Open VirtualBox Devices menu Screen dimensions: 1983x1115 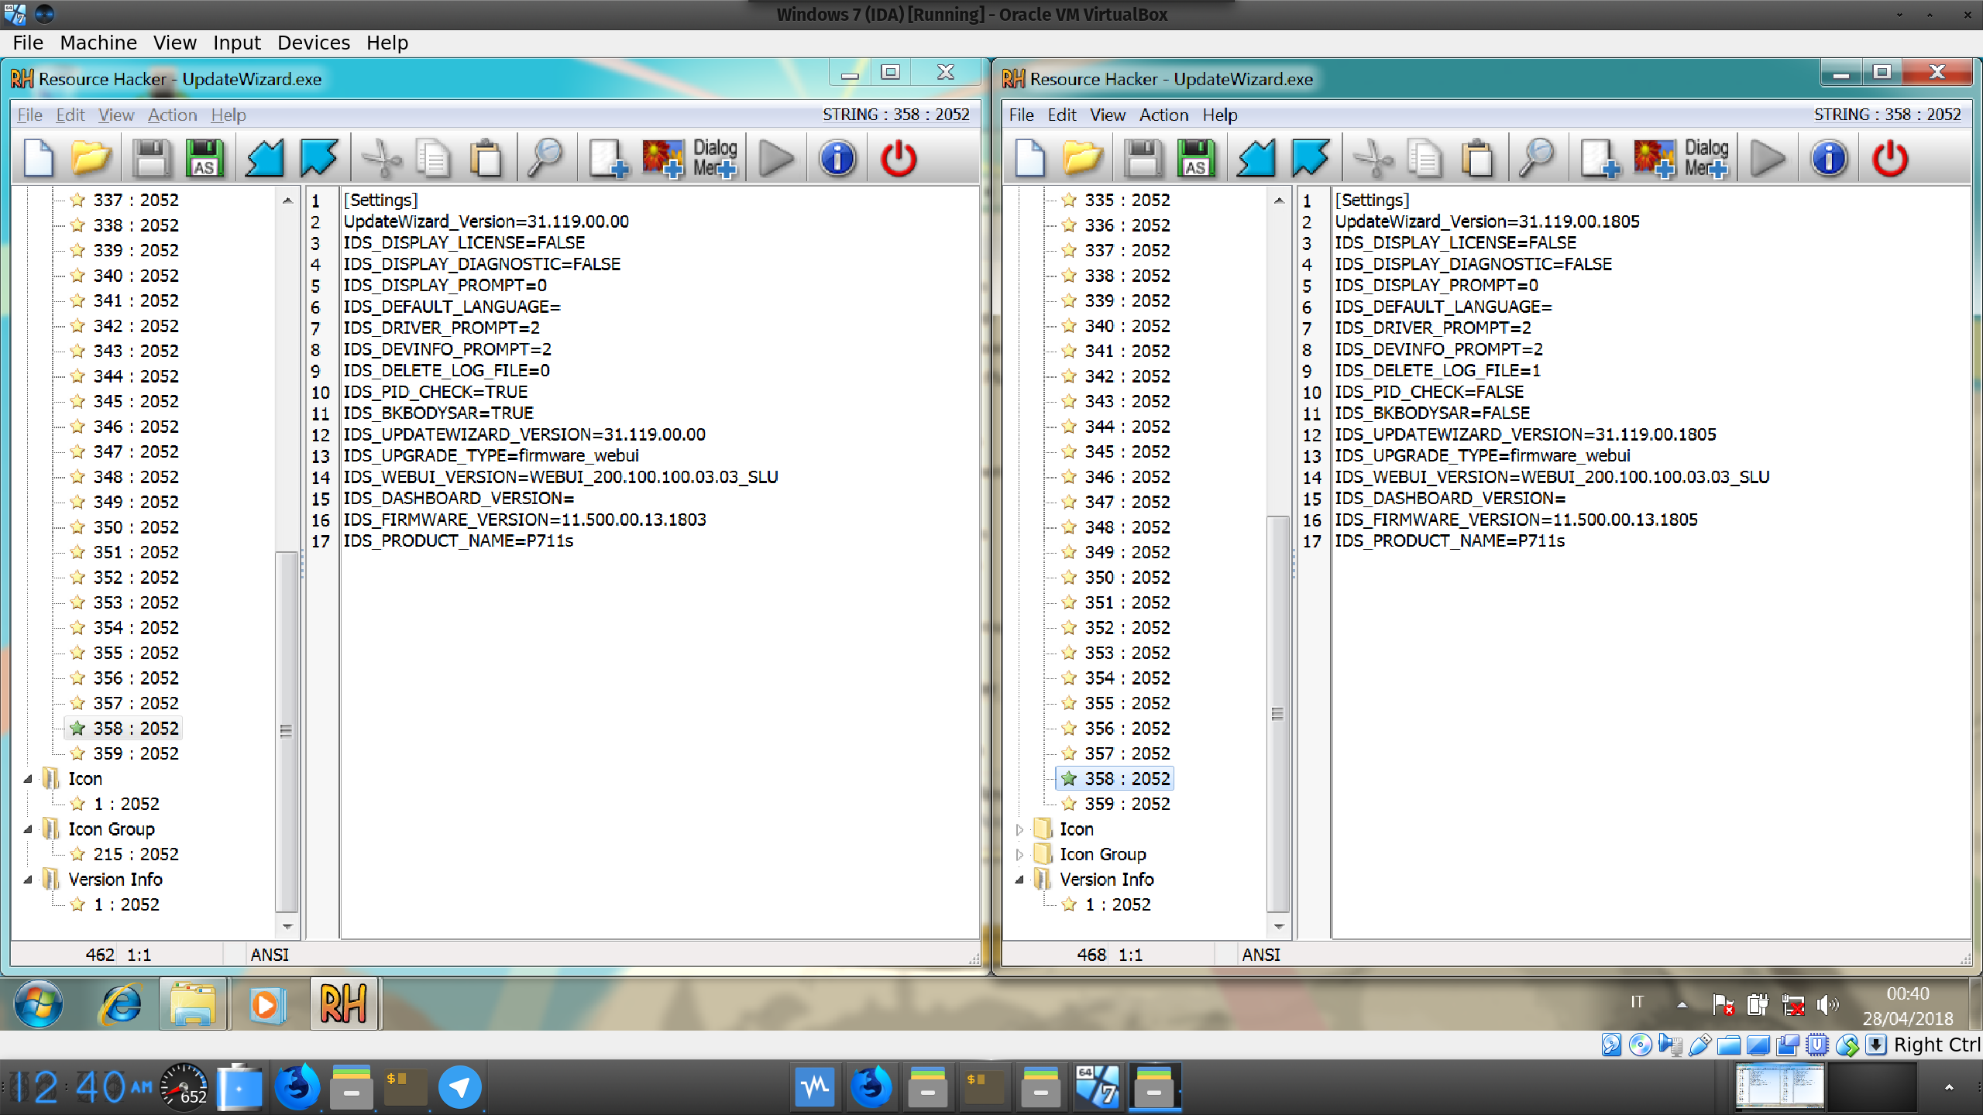(x=314, y=43)
